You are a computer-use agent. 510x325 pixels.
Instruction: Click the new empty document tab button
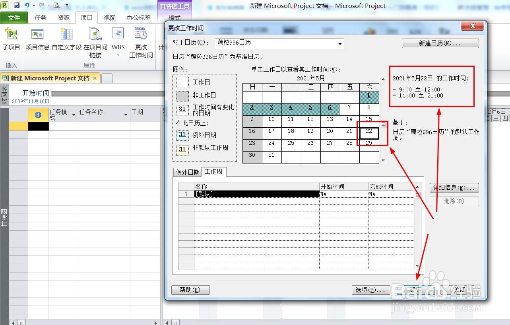click(107, 78)
